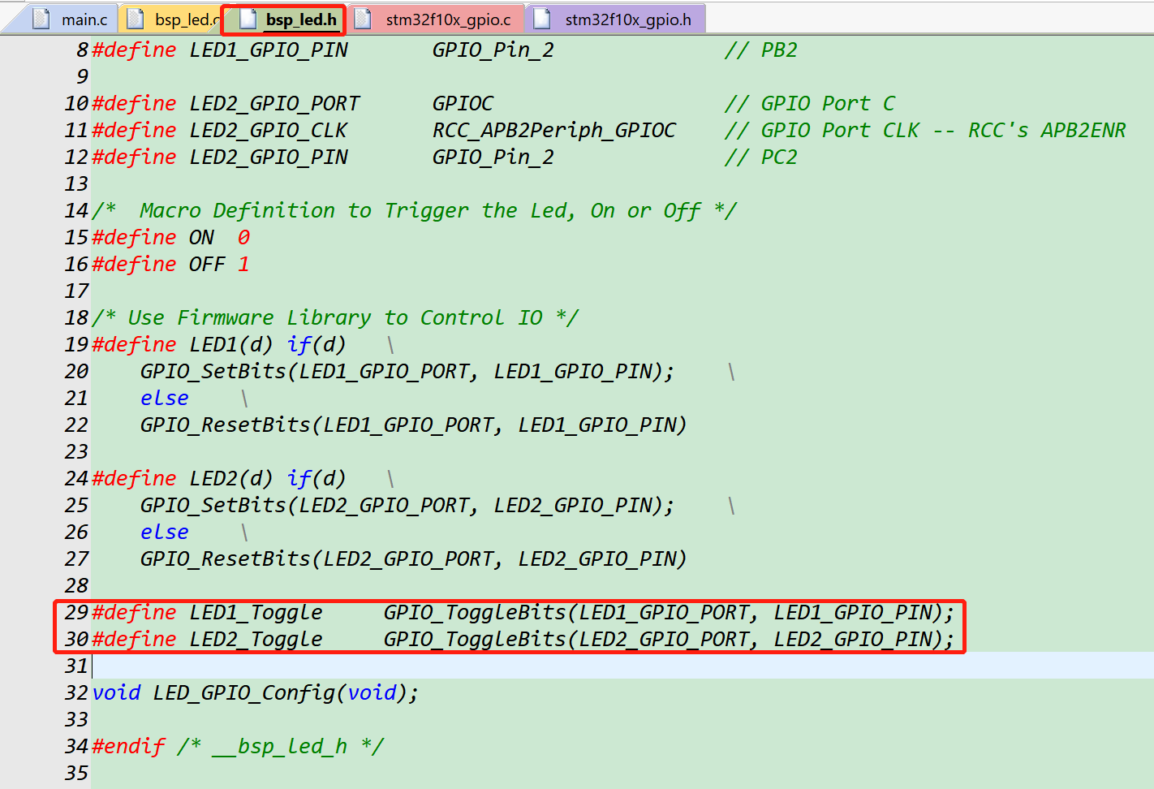
Task: Click the RCC's APB2ENR comment
Action: (1047, 130)
